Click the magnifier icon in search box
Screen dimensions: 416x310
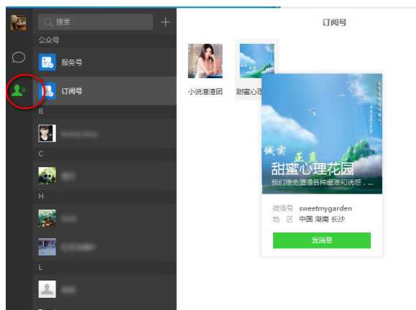[48, 22]
